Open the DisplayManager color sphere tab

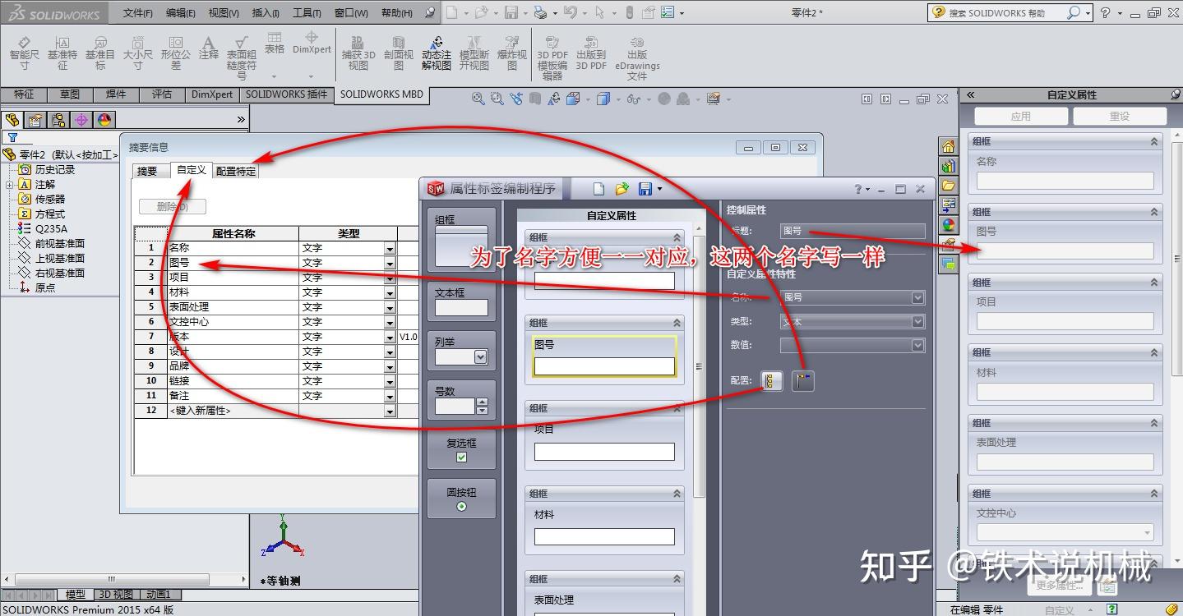pyautogui.click(x=104, y=120)
